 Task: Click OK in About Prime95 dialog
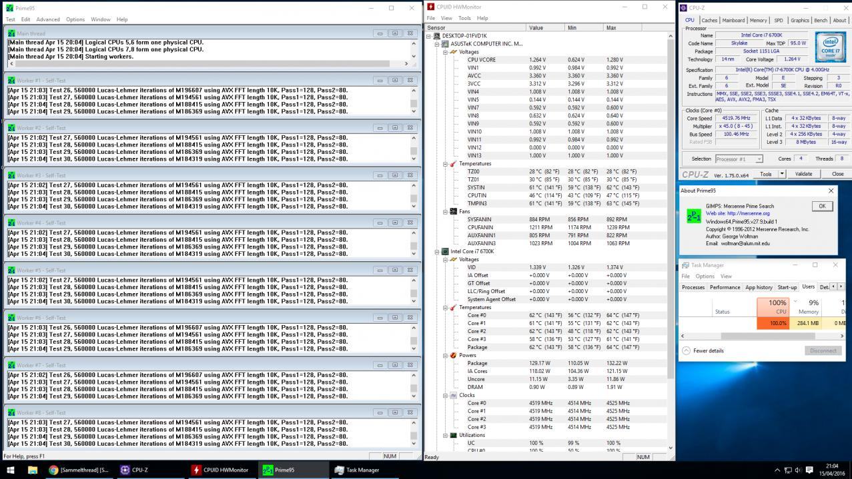822,206
